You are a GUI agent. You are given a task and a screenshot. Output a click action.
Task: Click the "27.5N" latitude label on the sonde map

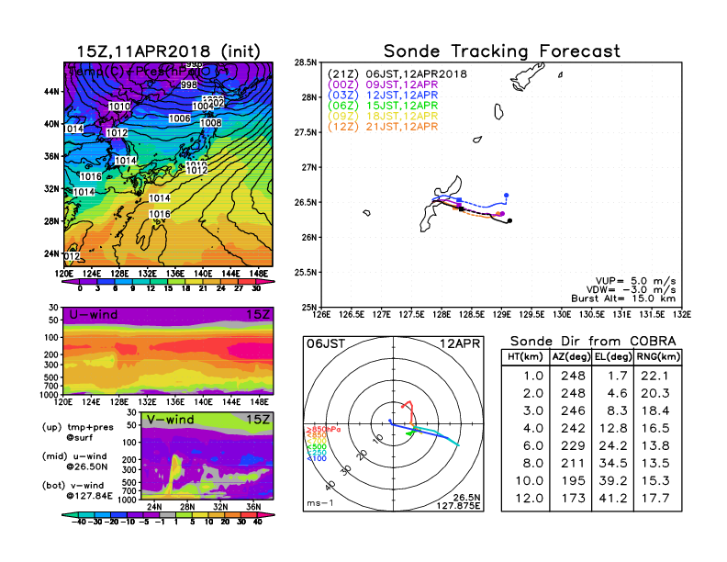[x=305, y=132]
